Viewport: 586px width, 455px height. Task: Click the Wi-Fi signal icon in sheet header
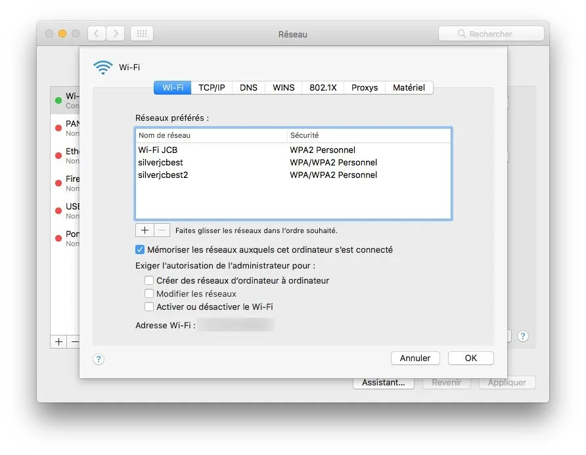point(102,67)
